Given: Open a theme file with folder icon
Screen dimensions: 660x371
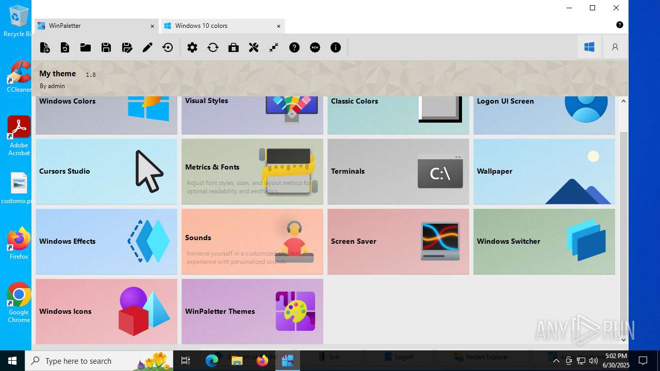Looking at the screenshot, I should [86, 47].
